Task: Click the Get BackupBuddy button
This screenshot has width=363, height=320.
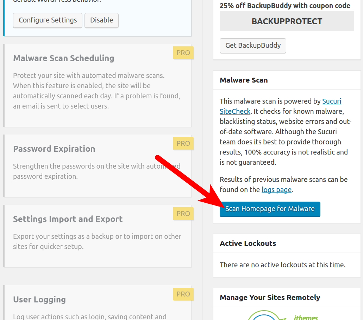Action: pyautogui.click(x=253, y=46)
